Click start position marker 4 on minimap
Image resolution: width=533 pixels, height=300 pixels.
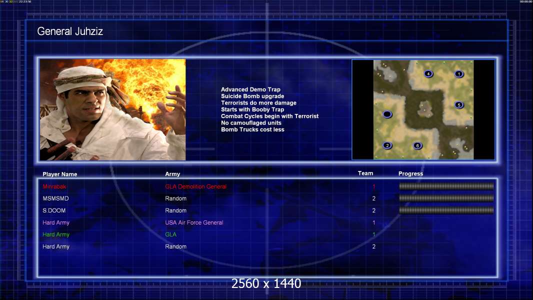(x=428, y=73)
